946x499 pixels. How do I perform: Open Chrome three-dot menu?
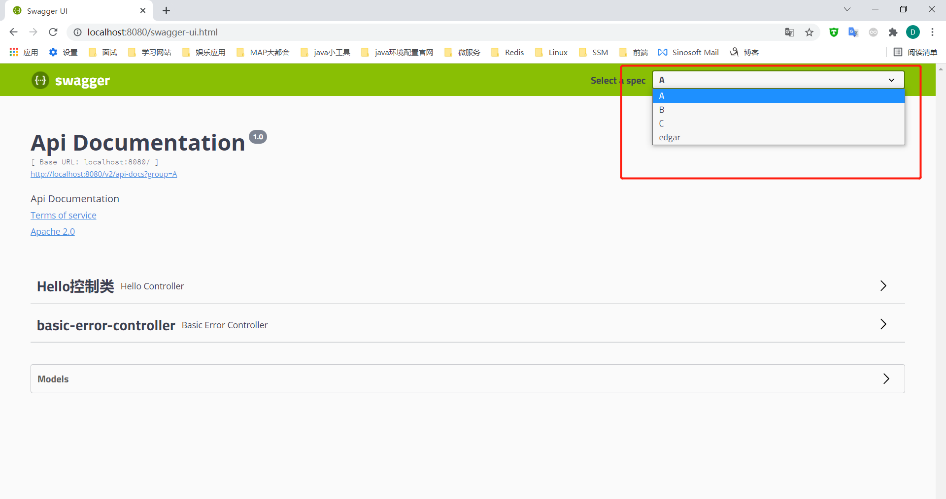(x=932, y=32)
